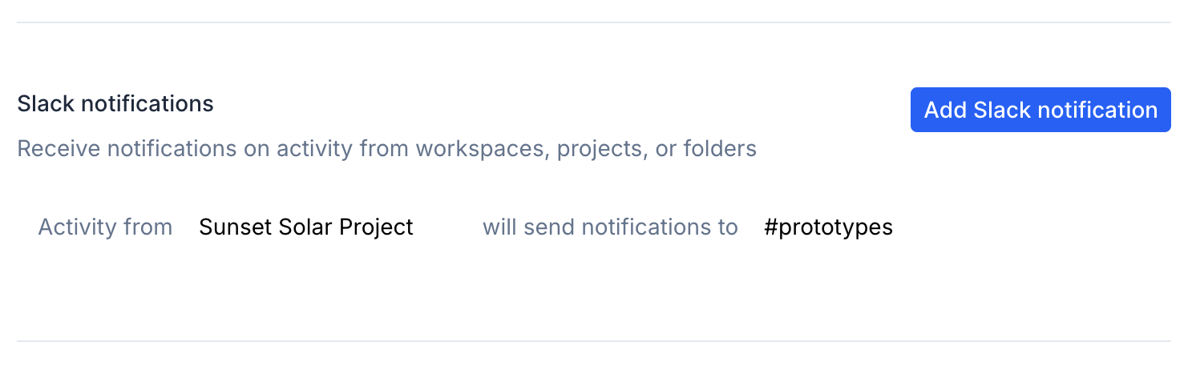This screenshot has width=1196, height=370.
Task: Click the horizontal divider above Slack notifications
Action: (593, 22)
